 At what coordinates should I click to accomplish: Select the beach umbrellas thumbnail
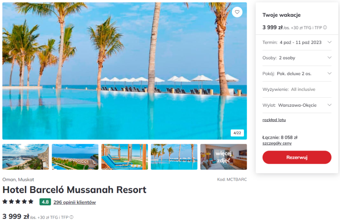click(75, 157)
